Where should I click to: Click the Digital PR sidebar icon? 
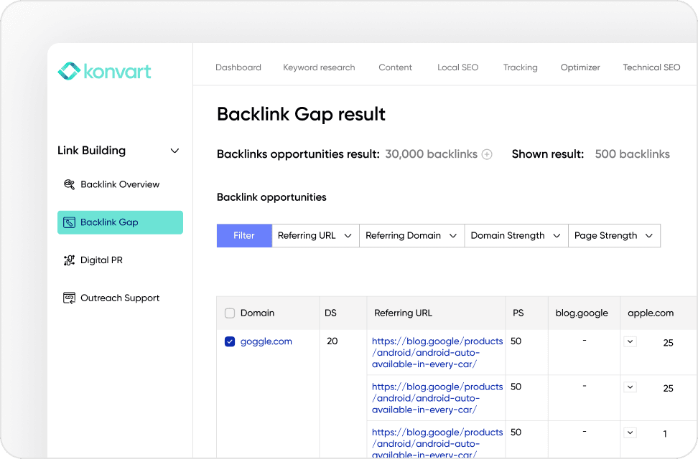pos(69,260)
